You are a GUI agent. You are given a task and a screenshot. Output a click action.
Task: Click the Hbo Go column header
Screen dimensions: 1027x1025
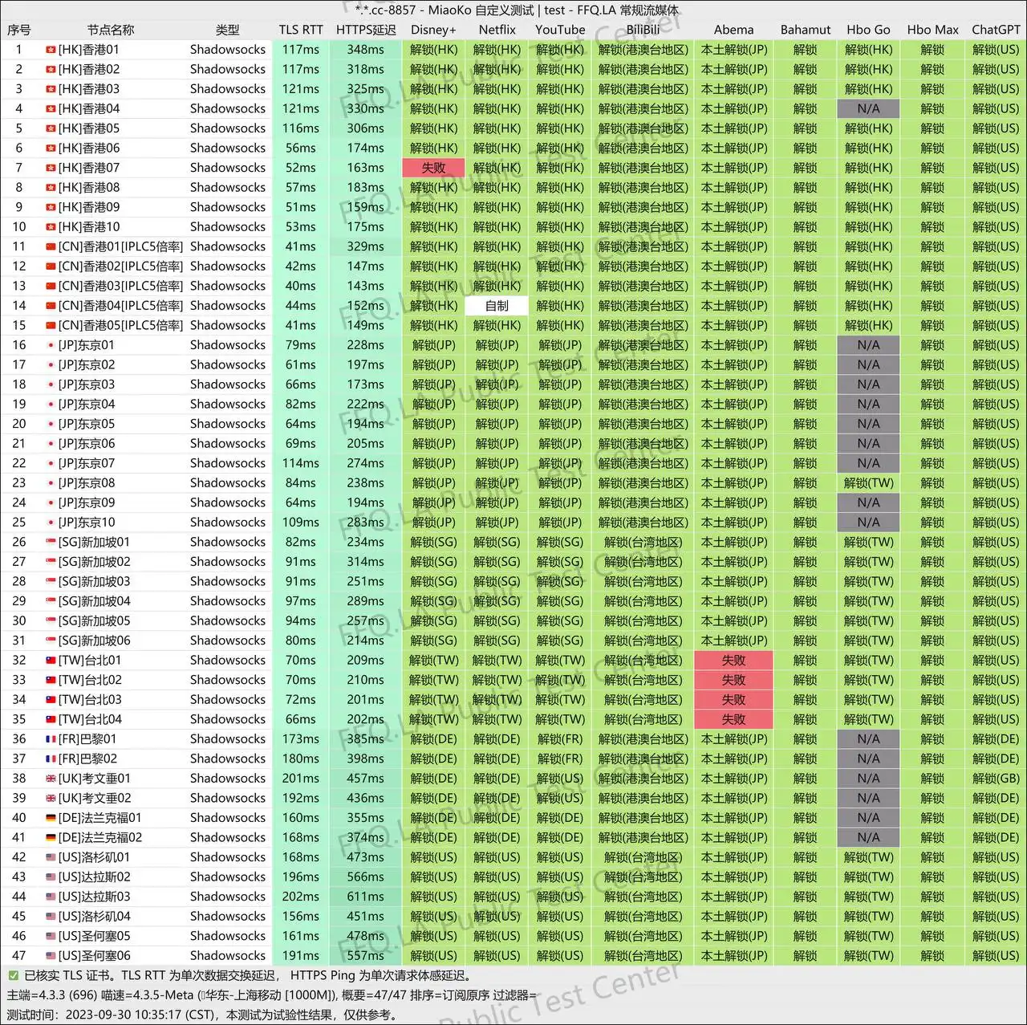[868, 30]
